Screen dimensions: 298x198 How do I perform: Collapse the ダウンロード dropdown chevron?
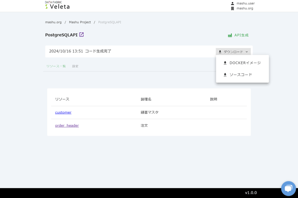point(247,52)
